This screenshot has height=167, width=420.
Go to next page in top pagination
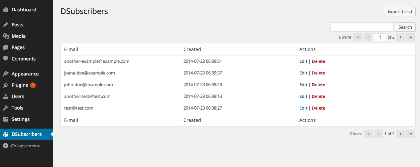tap(400, 37)
